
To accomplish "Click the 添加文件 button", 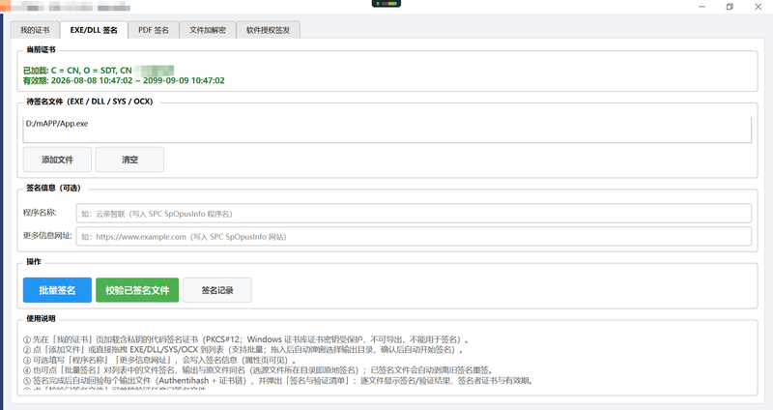I will click(57, 160).
